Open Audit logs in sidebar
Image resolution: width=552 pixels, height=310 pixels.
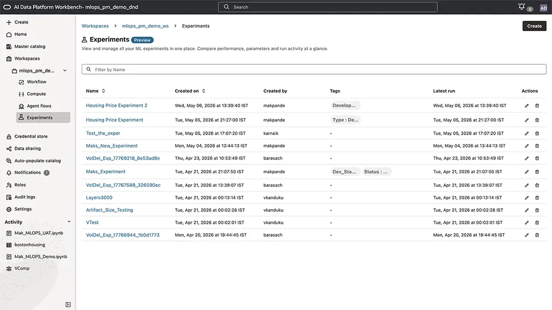(21, 197)
